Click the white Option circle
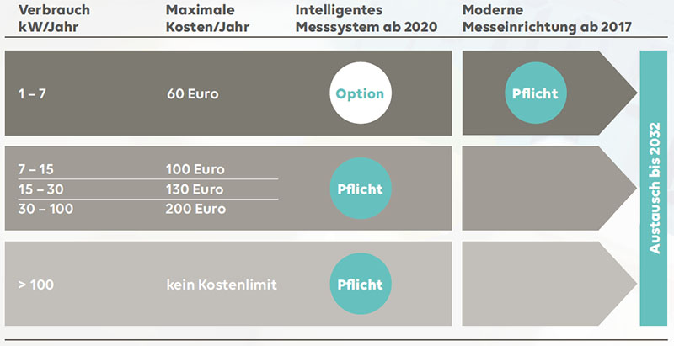Viewport: 674px width, 346px height. pyautogui.click(x=361, y=93)
